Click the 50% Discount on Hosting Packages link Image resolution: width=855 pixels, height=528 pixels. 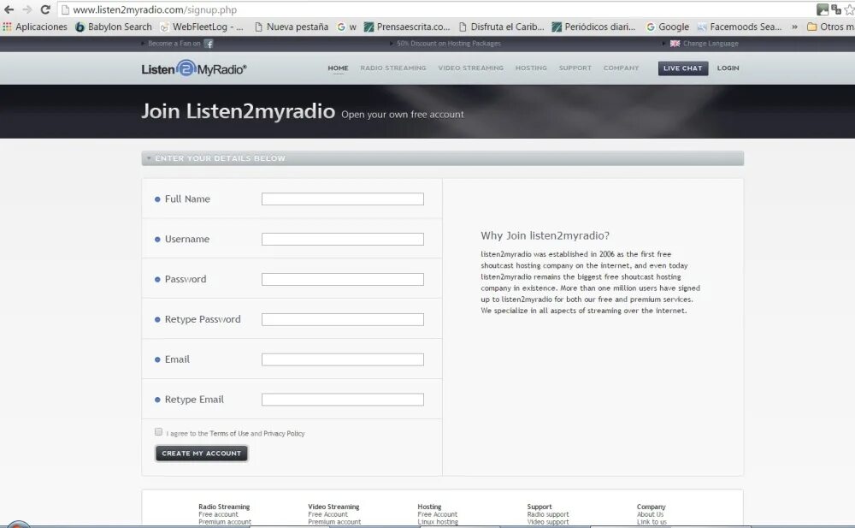(x=449, y=44)
